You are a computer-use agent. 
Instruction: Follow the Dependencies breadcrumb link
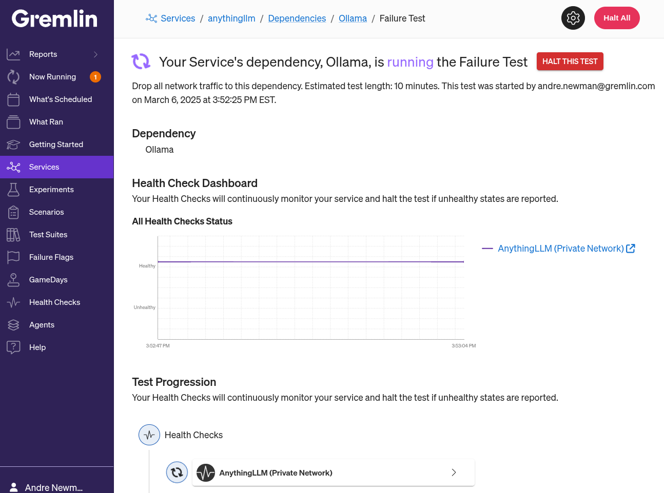(297, 18)
